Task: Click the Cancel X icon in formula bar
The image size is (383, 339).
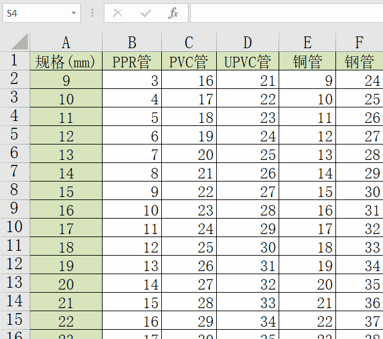Action: tap(118, 13)
